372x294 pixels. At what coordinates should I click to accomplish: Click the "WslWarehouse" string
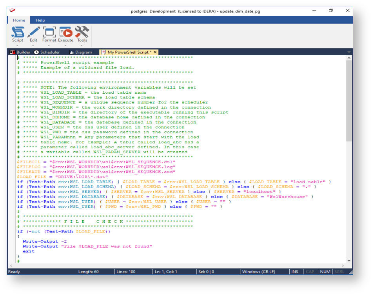pyautogui.click(x=287, y=197)
